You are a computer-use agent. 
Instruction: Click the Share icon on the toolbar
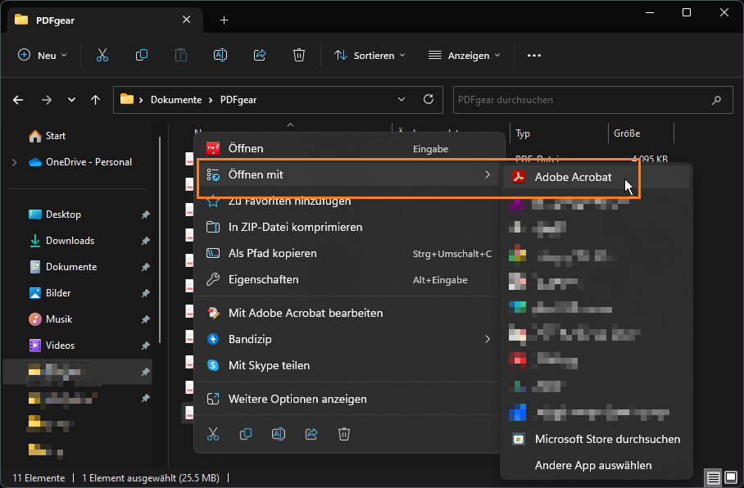point(259,55)
